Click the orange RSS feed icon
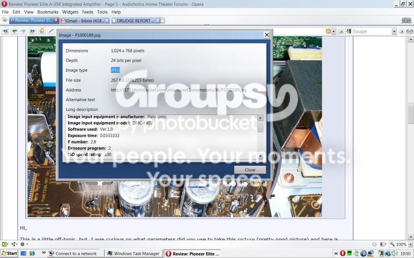 (x=328, y=31)
